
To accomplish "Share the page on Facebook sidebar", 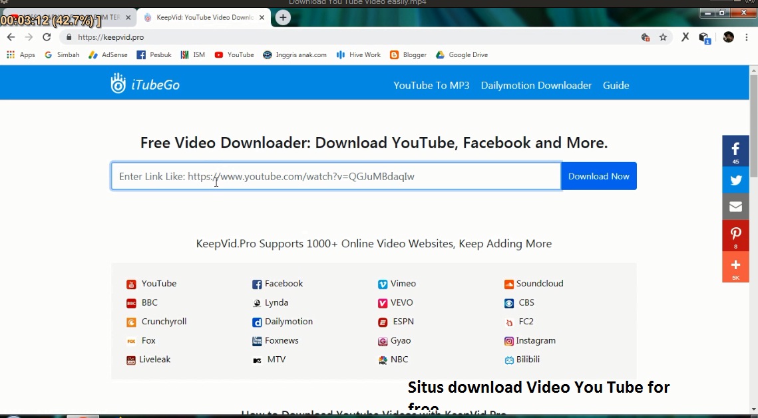I will (x=735, y=151).
